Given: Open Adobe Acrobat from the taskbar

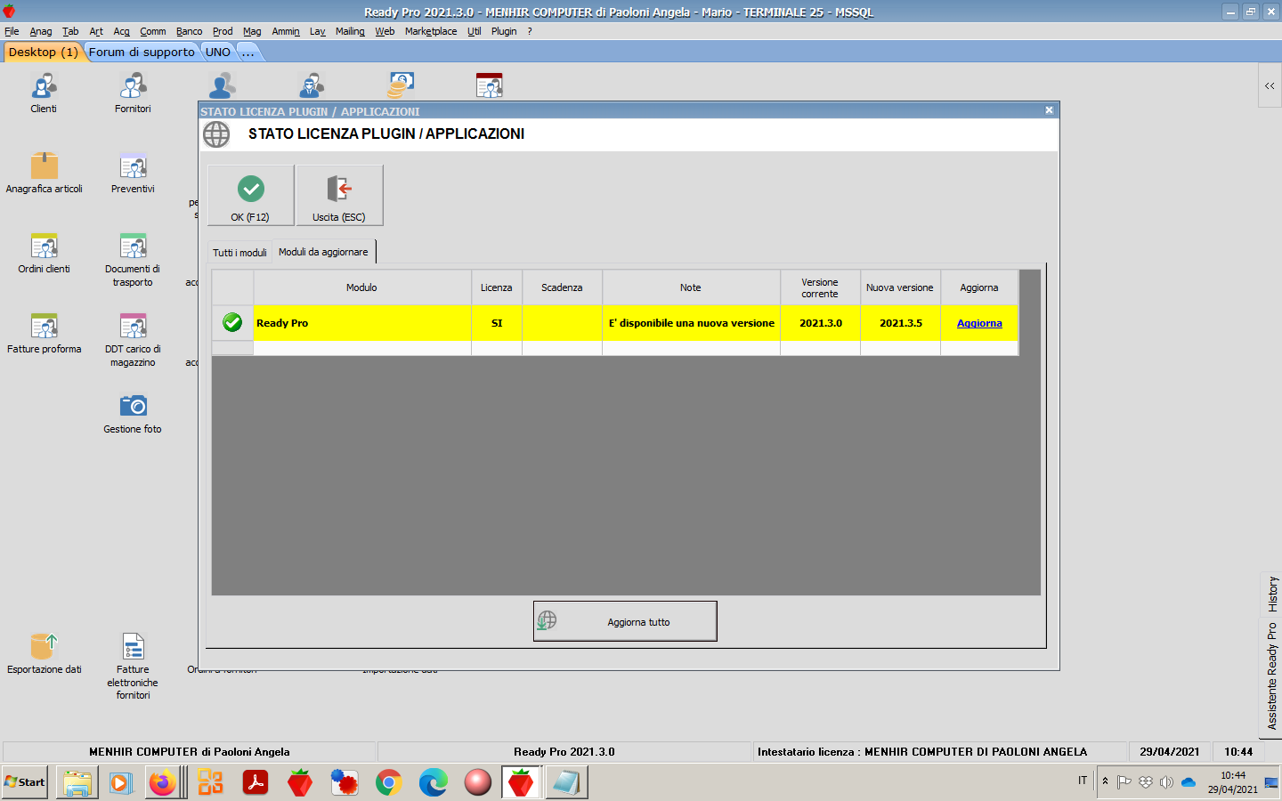Looking at the screenshot, I should pos(256,782).
